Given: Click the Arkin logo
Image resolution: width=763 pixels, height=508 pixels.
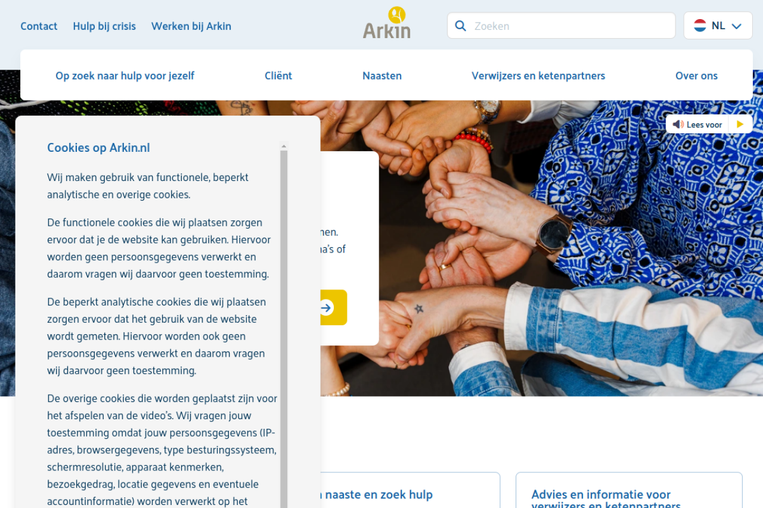Looking at the screenshot, I should 387,23.
